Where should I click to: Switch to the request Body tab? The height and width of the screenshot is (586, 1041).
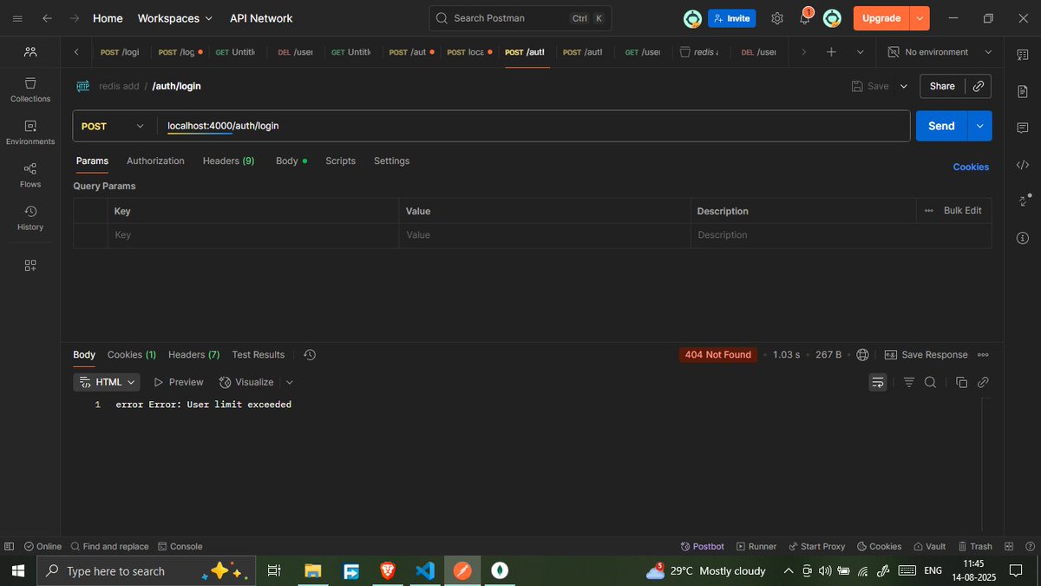click(x=291, y=161)
